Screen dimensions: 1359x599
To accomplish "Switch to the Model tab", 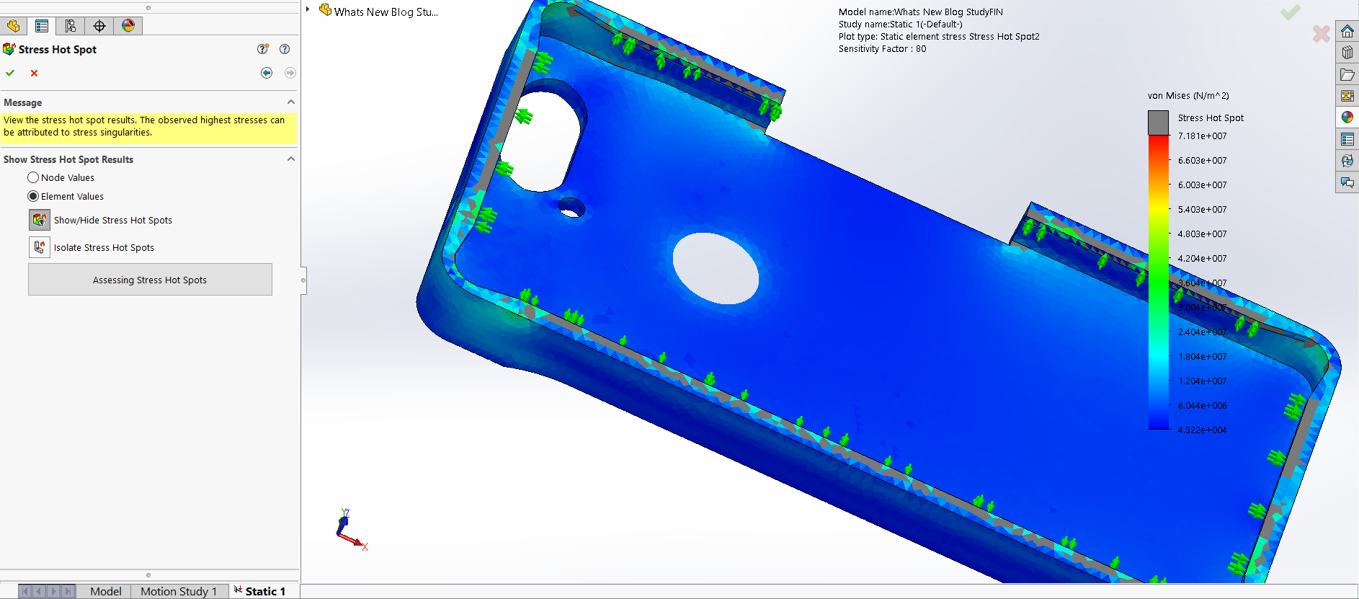I will pos(105,591).
